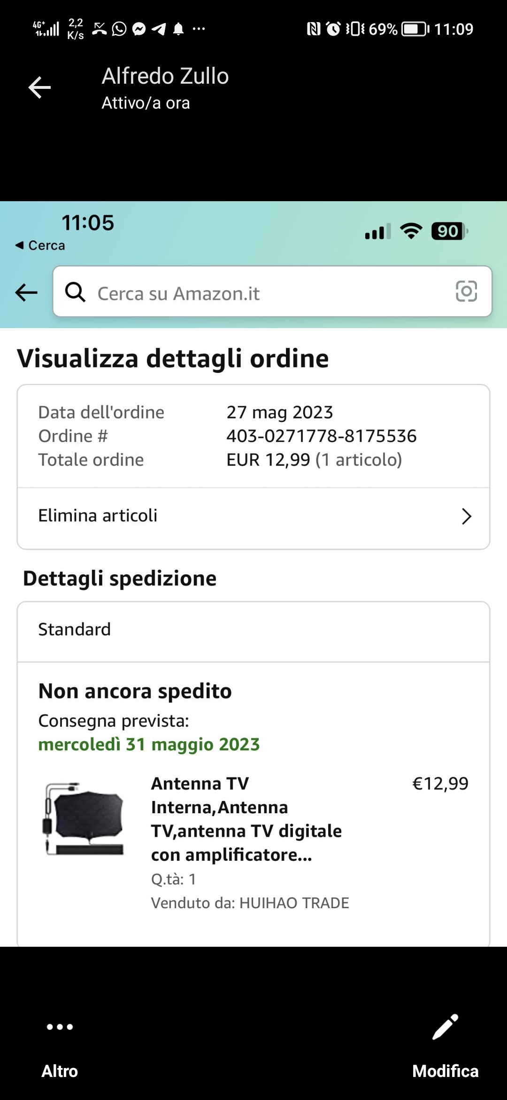Tap the Amazon back arrow icon
507x1100 pixels.
tap(26, 292)
